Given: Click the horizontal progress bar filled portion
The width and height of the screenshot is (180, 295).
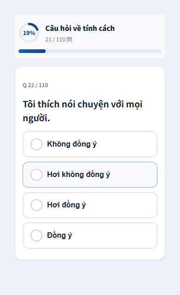Looking at the screenshot, I should pos(32,51).
